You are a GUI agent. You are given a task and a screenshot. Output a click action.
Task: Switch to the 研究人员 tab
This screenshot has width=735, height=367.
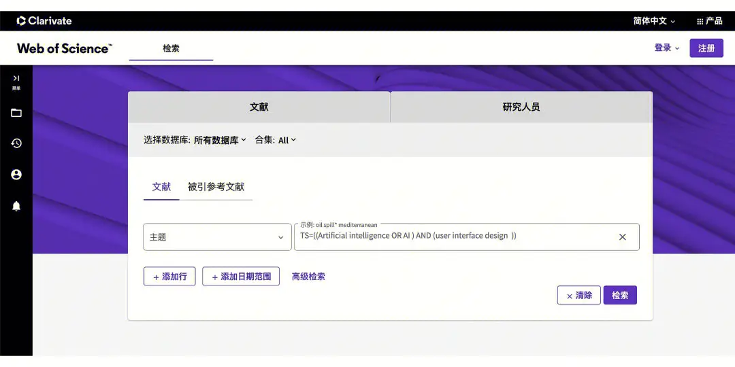pyautogui.click(x=521, y=107)
